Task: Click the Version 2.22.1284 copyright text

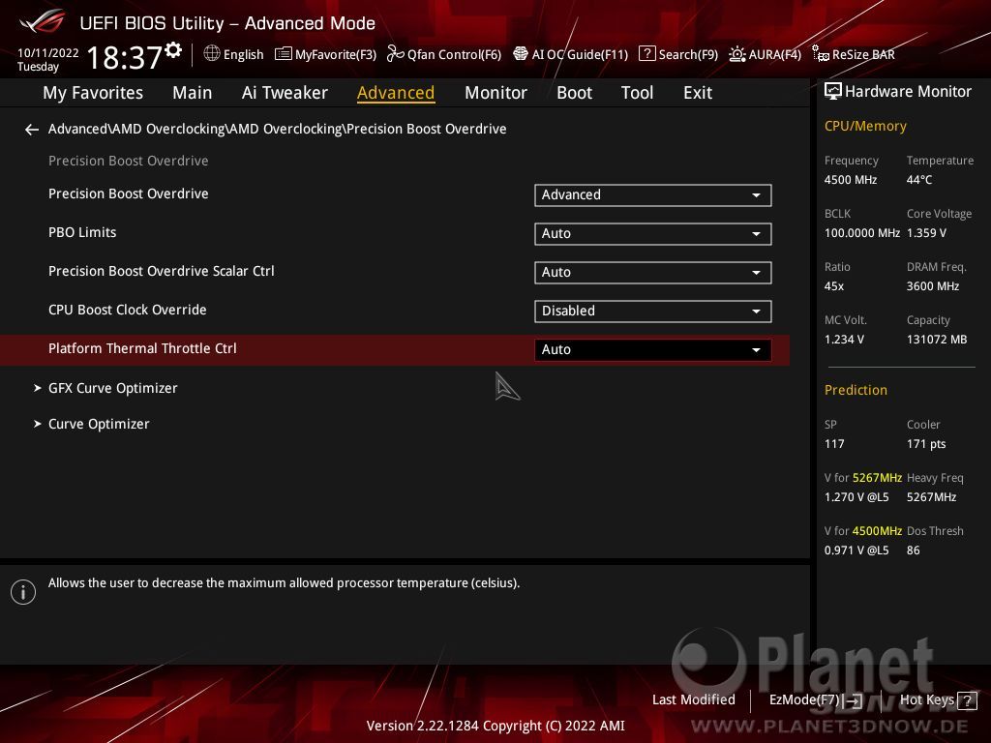Action: pos(495,726)
